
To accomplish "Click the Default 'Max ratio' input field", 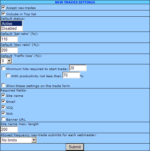I will (9, 50).
